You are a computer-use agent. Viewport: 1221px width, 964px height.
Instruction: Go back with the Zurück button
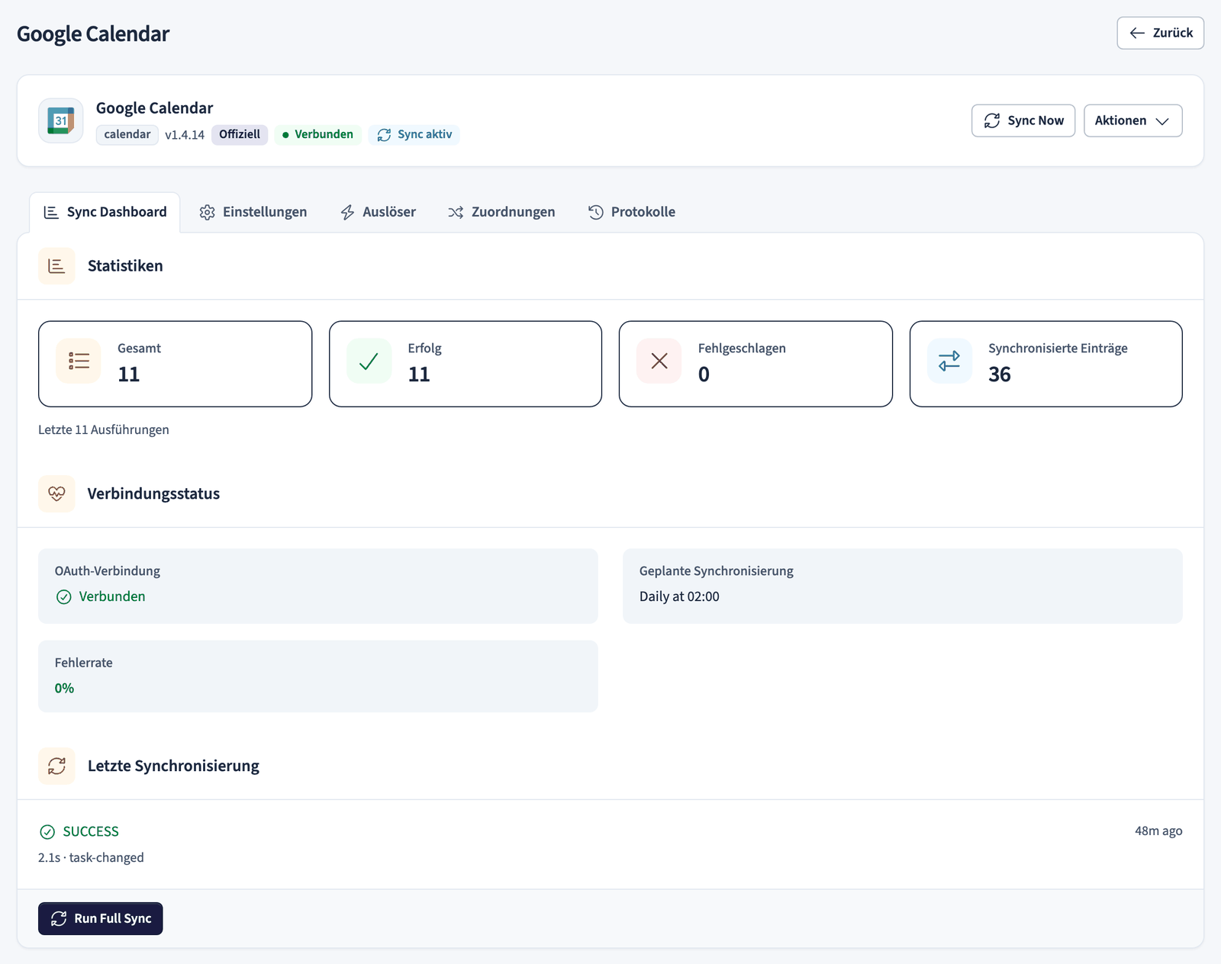pyautogui.click(x=1161, y=33)
